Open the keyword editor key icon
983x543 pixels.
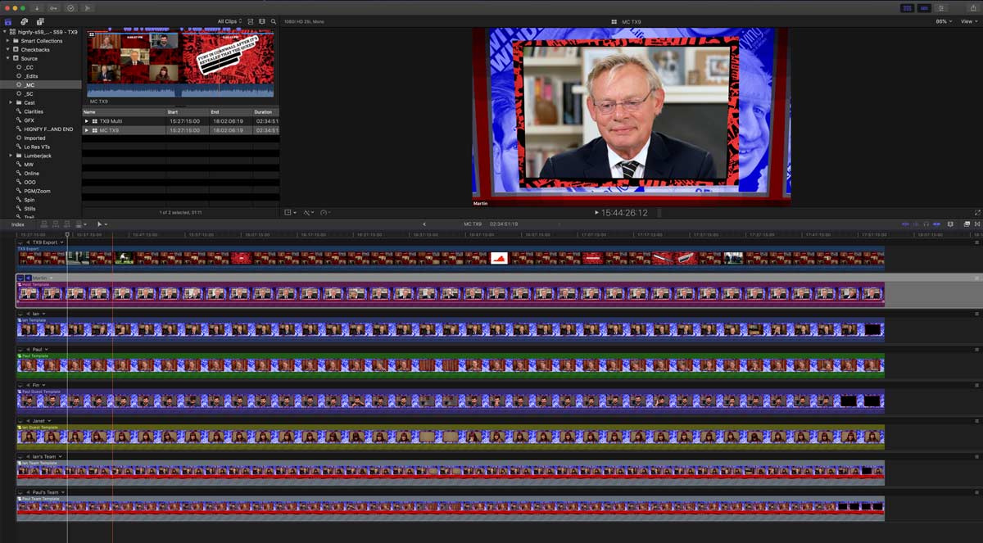[53, 8]
